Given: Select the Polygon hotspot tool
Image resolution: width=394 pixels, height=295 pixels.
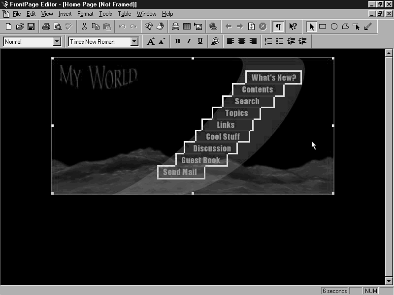Looking at the screenshot, I should 345,27.
